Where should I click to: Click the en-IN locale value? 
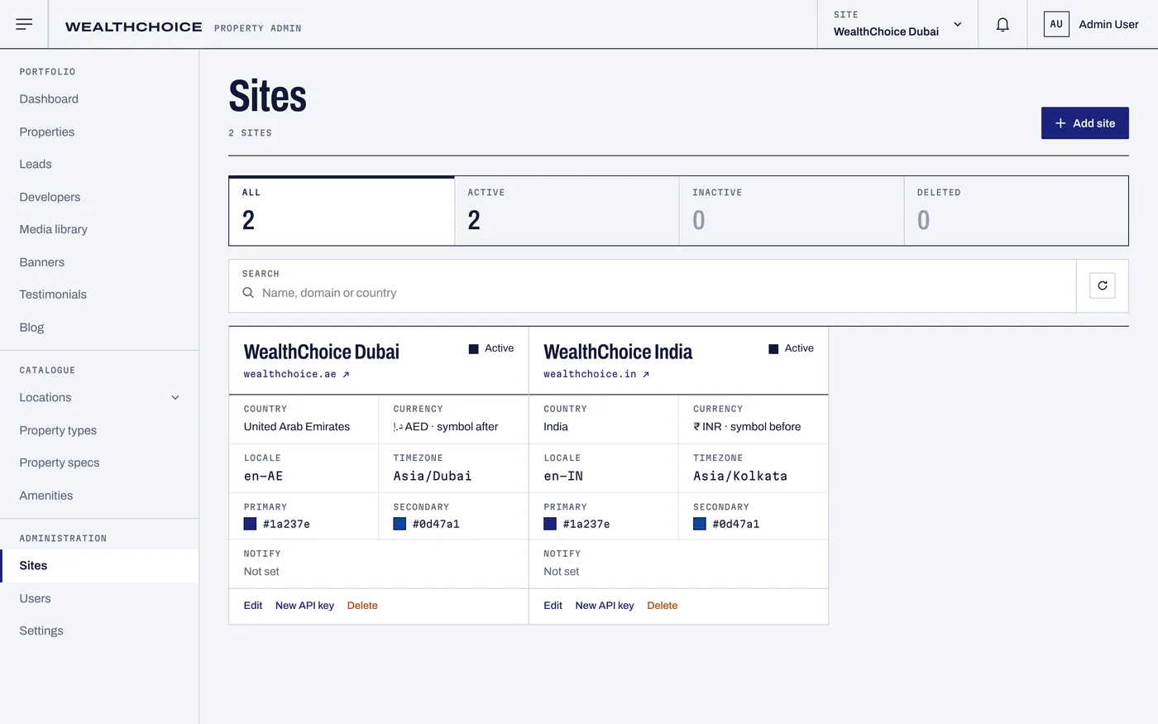[x=563, y=477]
